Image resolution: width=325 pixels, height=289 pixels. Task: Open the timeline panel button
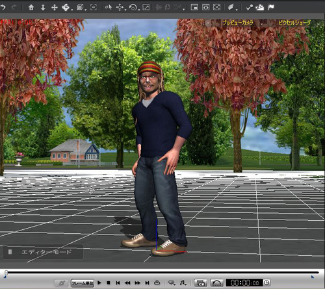pyautogui.click(x=200, y=283)
